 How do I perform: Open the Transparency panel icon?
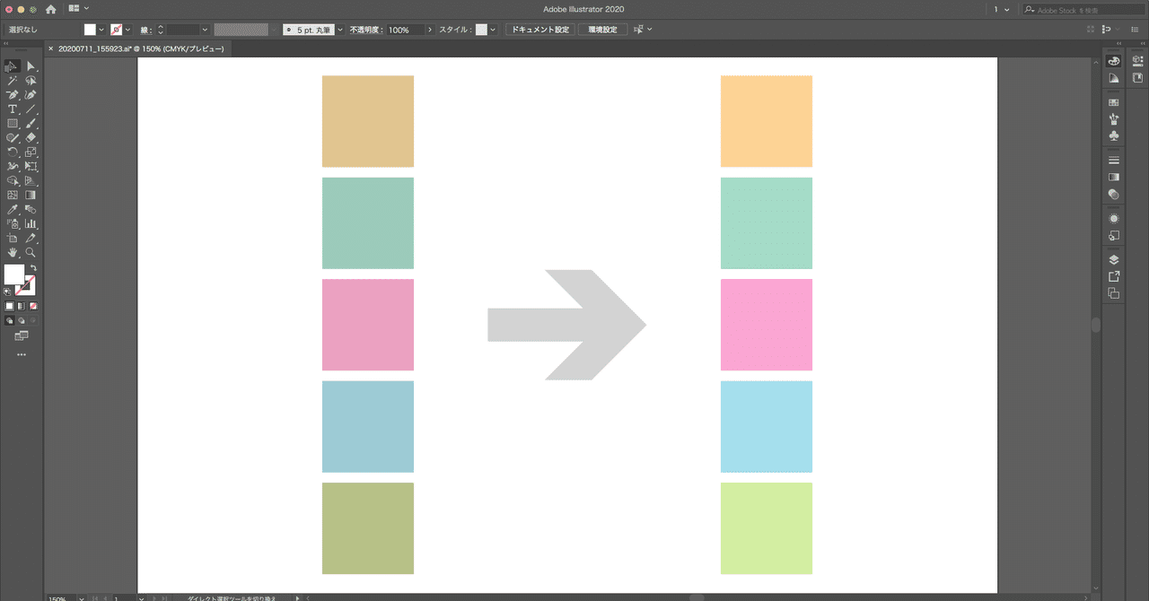click(1114, 194)
